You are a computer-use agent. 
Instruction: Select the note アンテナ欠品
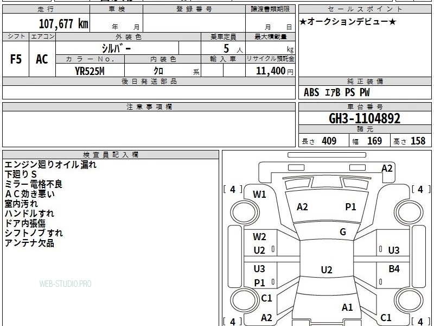[x=29, y=243]
